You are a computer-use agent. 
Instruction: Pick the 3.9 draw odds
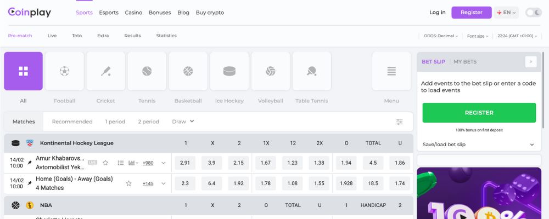211,163
